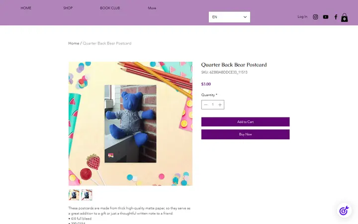Open the Instagram social icon

tap(315, 17)
